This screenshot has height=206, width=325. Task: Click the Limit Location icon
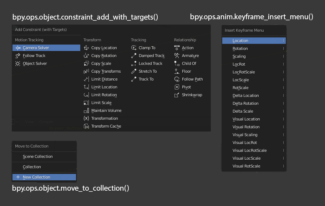pos(86,87)
